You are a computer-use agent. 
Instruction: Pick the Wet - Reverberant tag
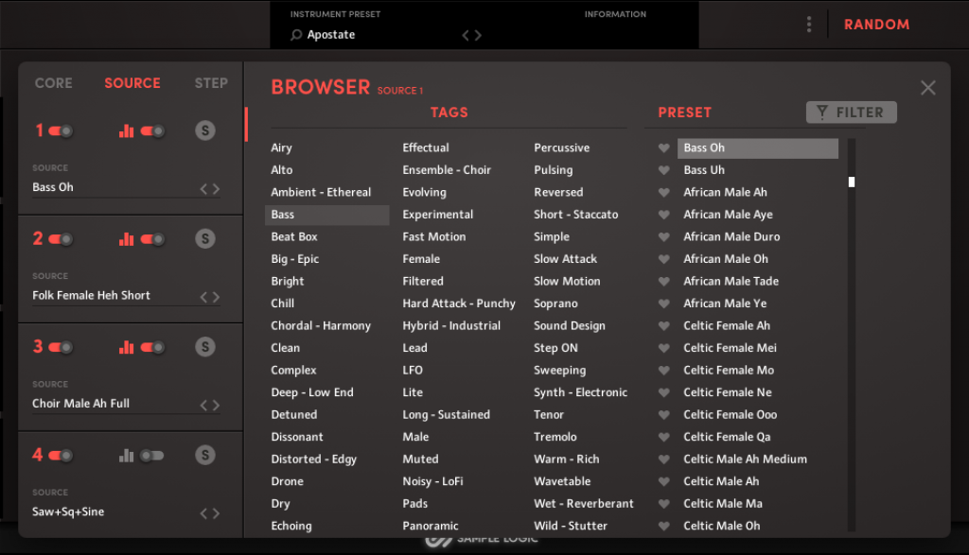[x=583, y=503]
